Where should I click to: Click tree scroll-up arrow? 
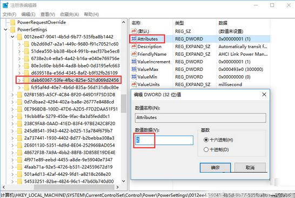[x=124, y=22]
